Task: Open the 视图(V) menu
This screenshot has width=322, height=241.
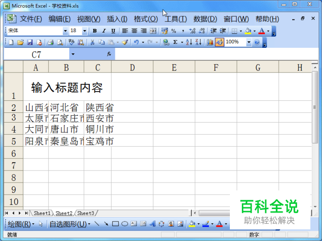Action: pos(89,19)
